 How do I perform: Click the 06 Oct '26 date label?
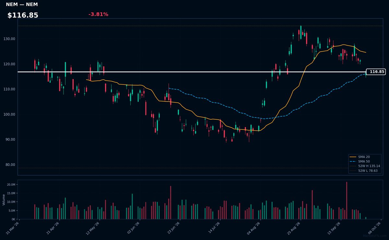click(374, 228)
